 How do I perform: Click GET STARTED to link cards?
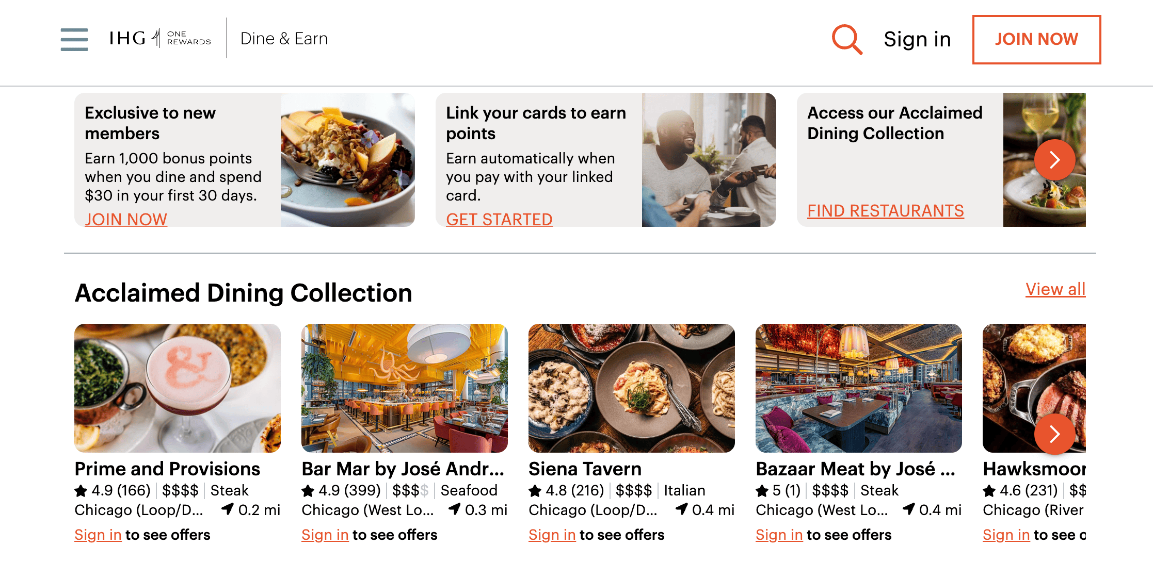point(499,219)
